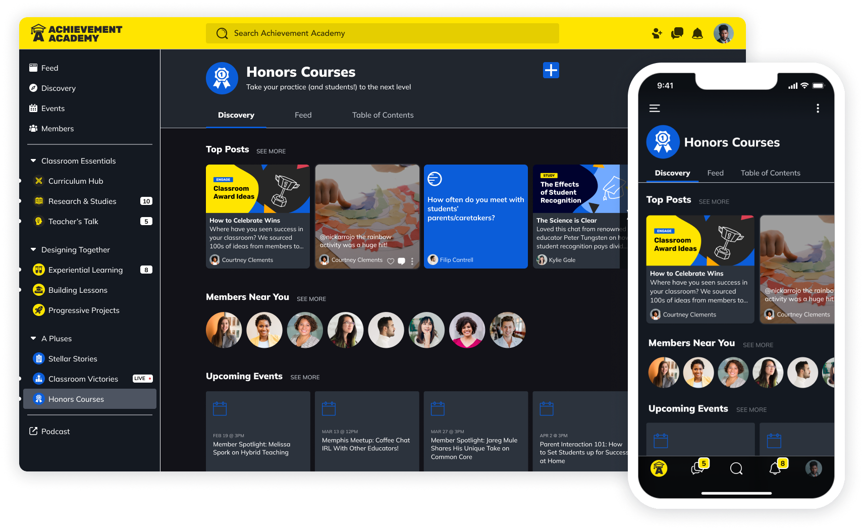This screenshot has width=864, height=530.
Task: Open the phone hamburger menu
Action: (655, 108)
